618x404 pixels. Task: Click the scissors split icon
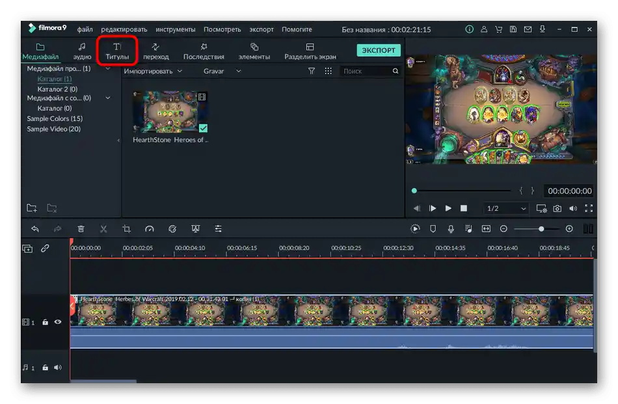click(103, 229)
